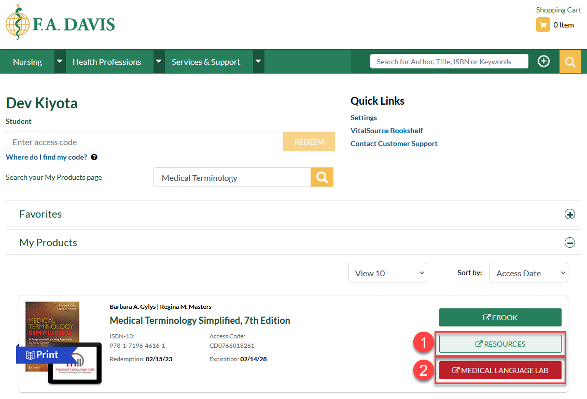Click the Shopping Cart label

coord(558,10)
